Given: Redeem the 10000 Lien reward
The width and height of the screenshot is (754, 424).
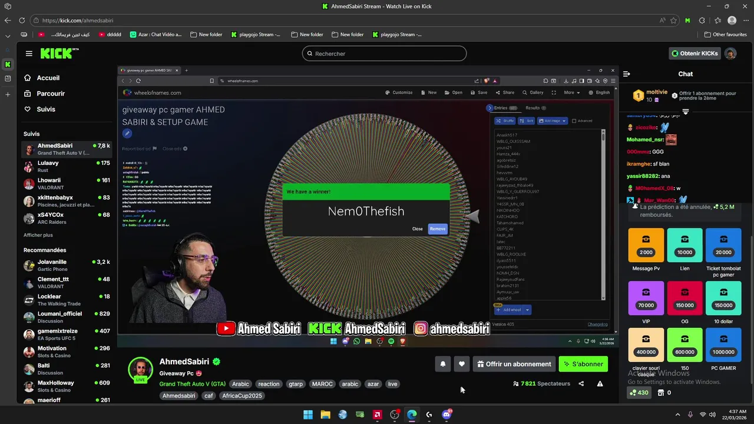Looking at the screenshot, I should pos(684,245).
